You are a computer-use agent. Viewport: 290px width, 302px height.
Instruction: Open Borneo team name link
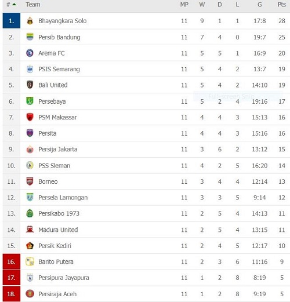48,181
